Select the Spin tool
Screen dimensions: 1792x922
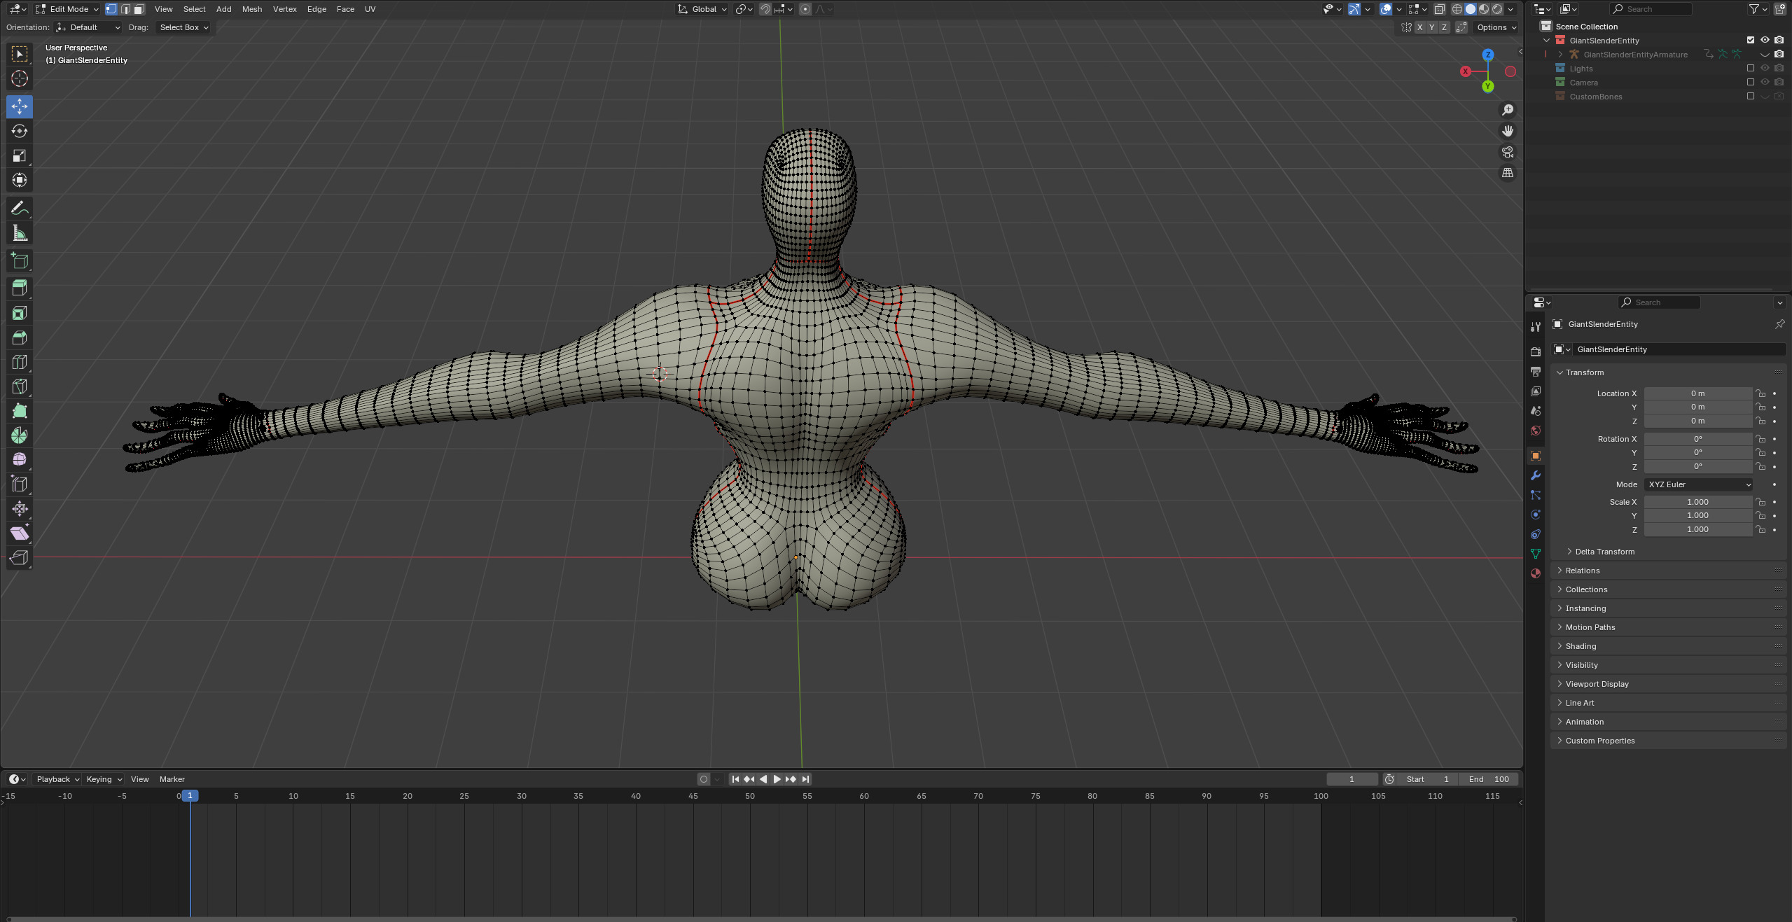tap(20, 435)
